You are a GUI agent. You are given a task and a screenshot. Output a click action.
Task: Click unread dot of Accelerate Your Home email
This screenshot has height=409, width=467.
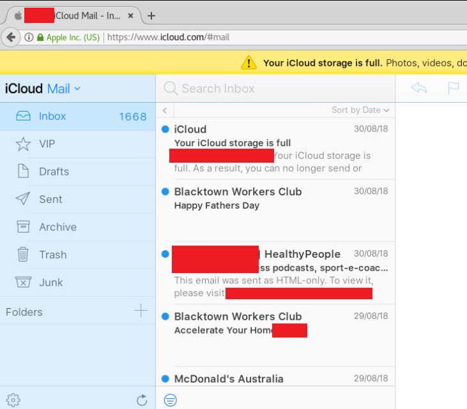pyautogui.click(x=165, y=316)
